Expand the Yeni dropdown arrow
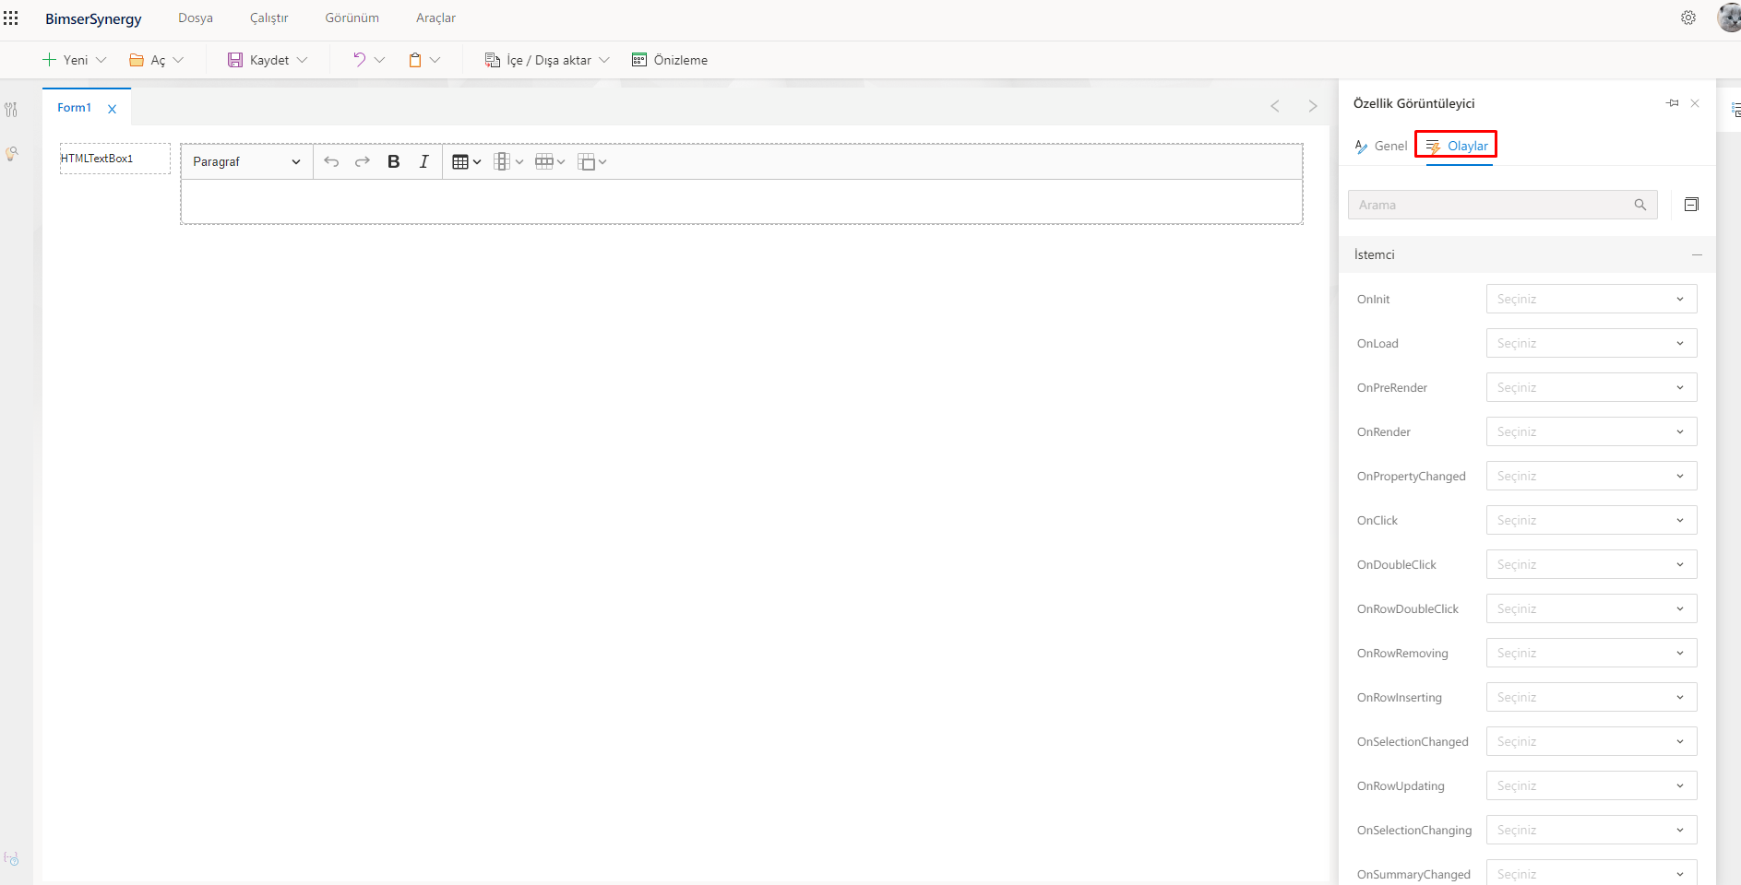 101,60
